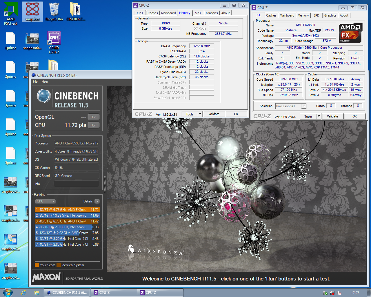Launch Internet Explorer from taskbar
The width and height of the screenshot is (371, 297).
point(23,293)
